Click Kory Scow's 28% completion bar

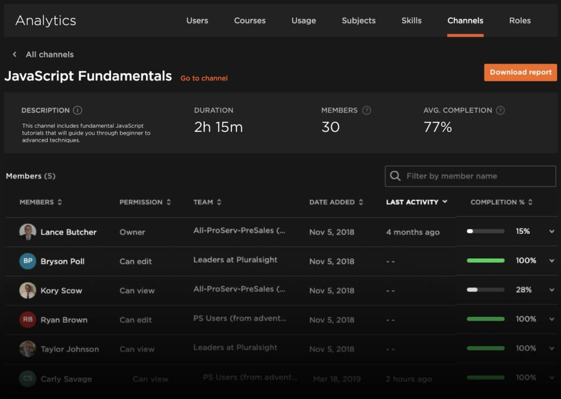[x=486, y=290]
